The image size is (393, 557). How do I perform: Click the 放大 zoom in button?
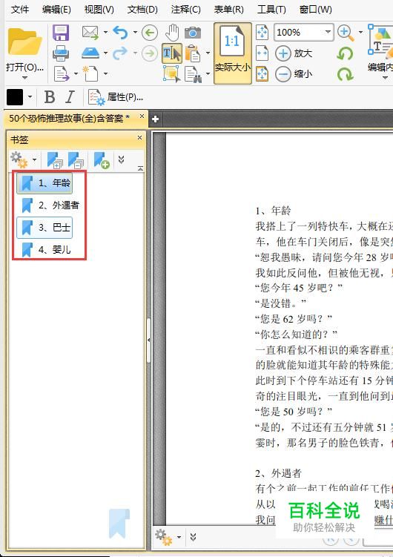click(294, 53)
